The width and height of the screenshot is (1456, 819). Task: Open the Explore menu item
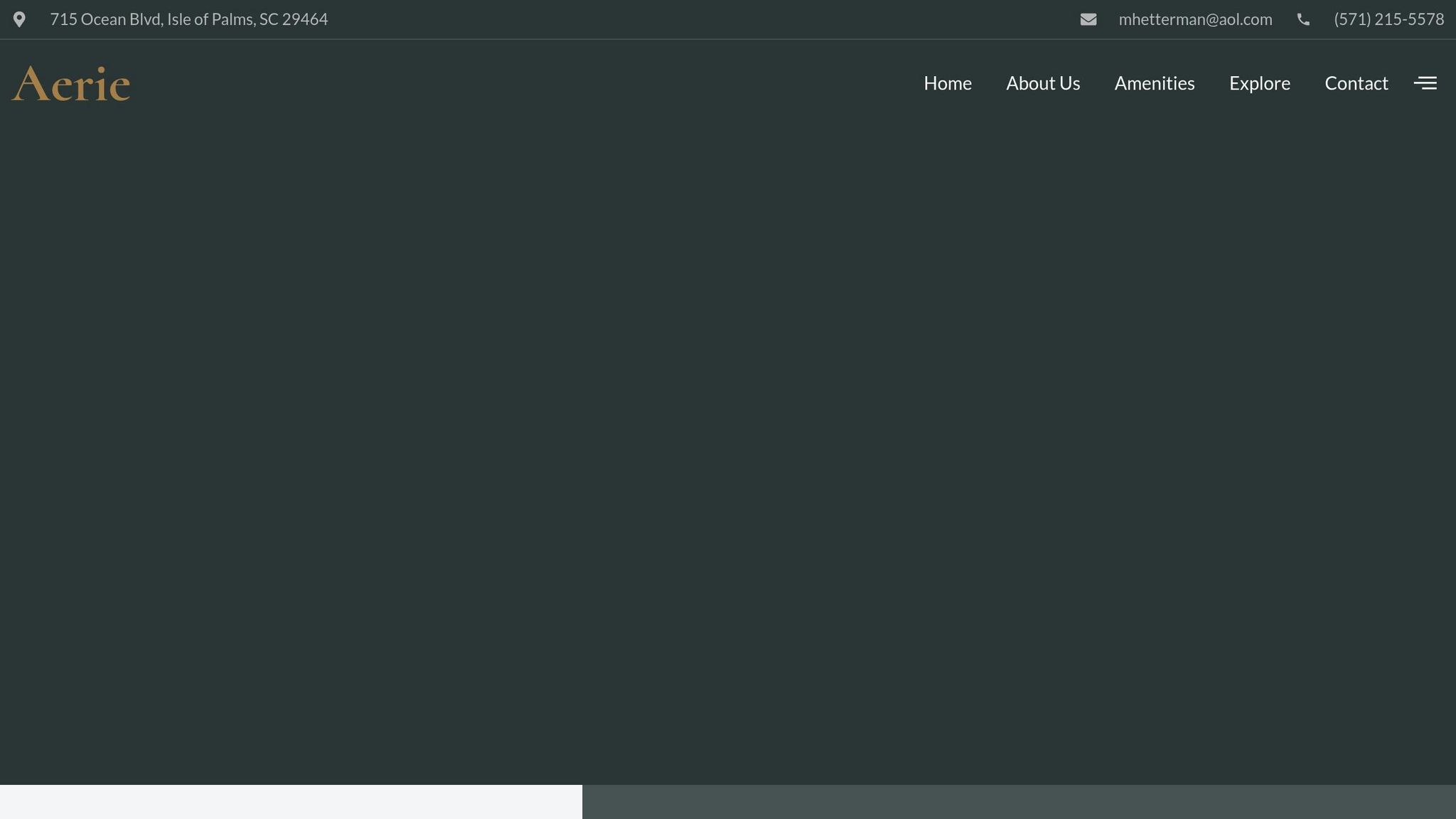(x=1259, y=83)
